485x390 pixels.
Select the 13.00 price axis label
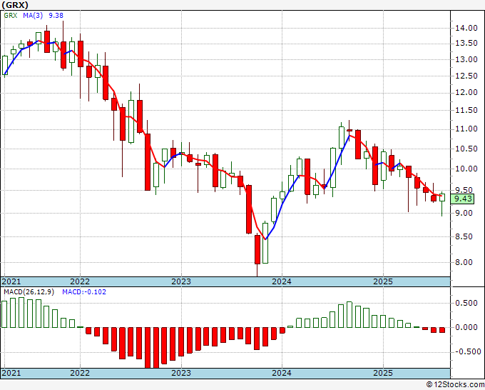466,59
